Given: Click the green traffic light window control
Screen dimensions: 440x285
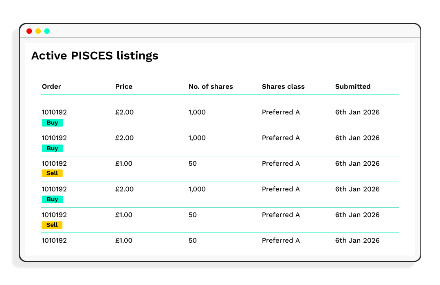Looking at the screenshot, I should 47,31.
